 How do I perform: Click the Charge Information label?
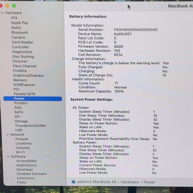(89, 59)
